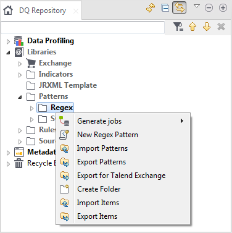Select the JRXML Template folder
The height and width of the screenshot is (233, 232).
68,85
